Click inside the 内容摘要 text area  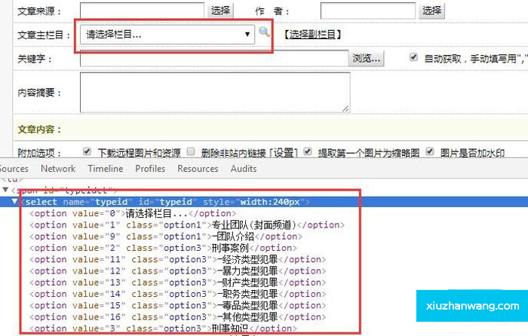[x=214, y=93]
